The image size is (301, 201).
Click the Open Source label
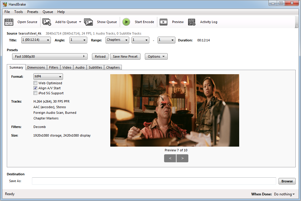[x=27, y=22]
